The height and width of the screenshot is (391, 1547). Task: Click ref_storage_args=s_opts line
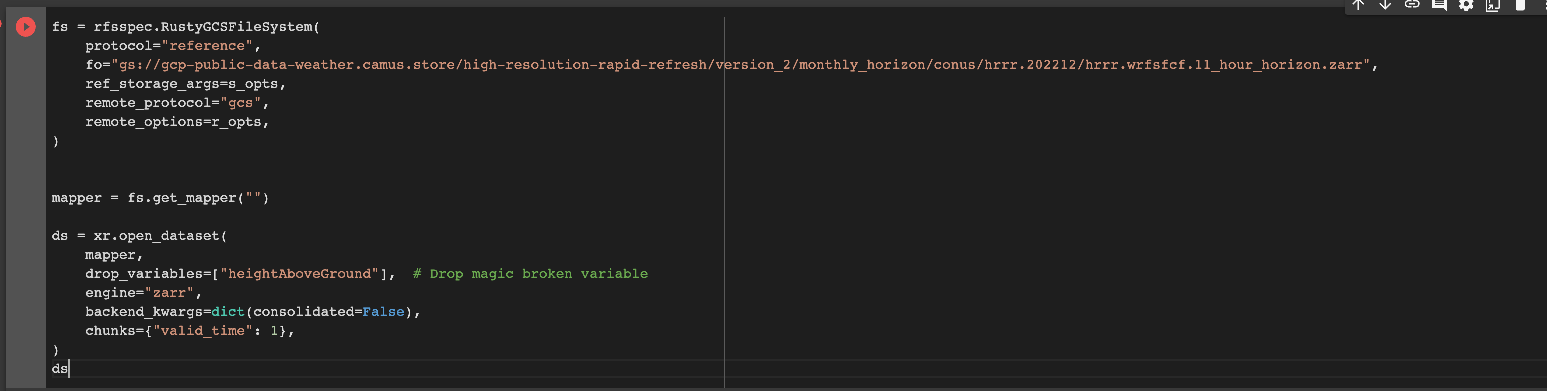[x=185, y=84]
